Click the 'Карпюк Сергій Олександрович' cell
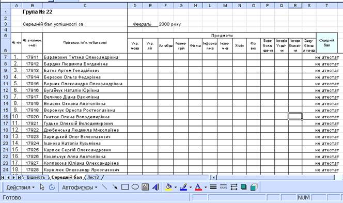The width and height of the screenshot is (343, 203). click(85, 150)
